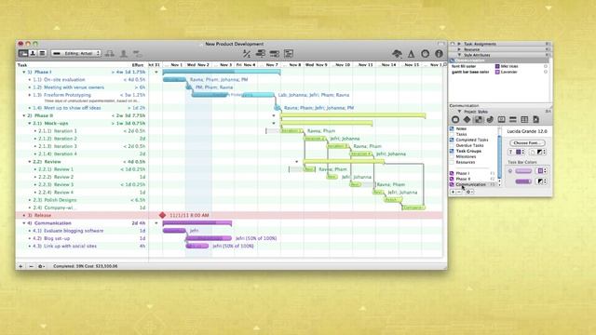Select the Iteration 3 task row
596x335 pixels.
pyautogui.click(x=82, y=146)
